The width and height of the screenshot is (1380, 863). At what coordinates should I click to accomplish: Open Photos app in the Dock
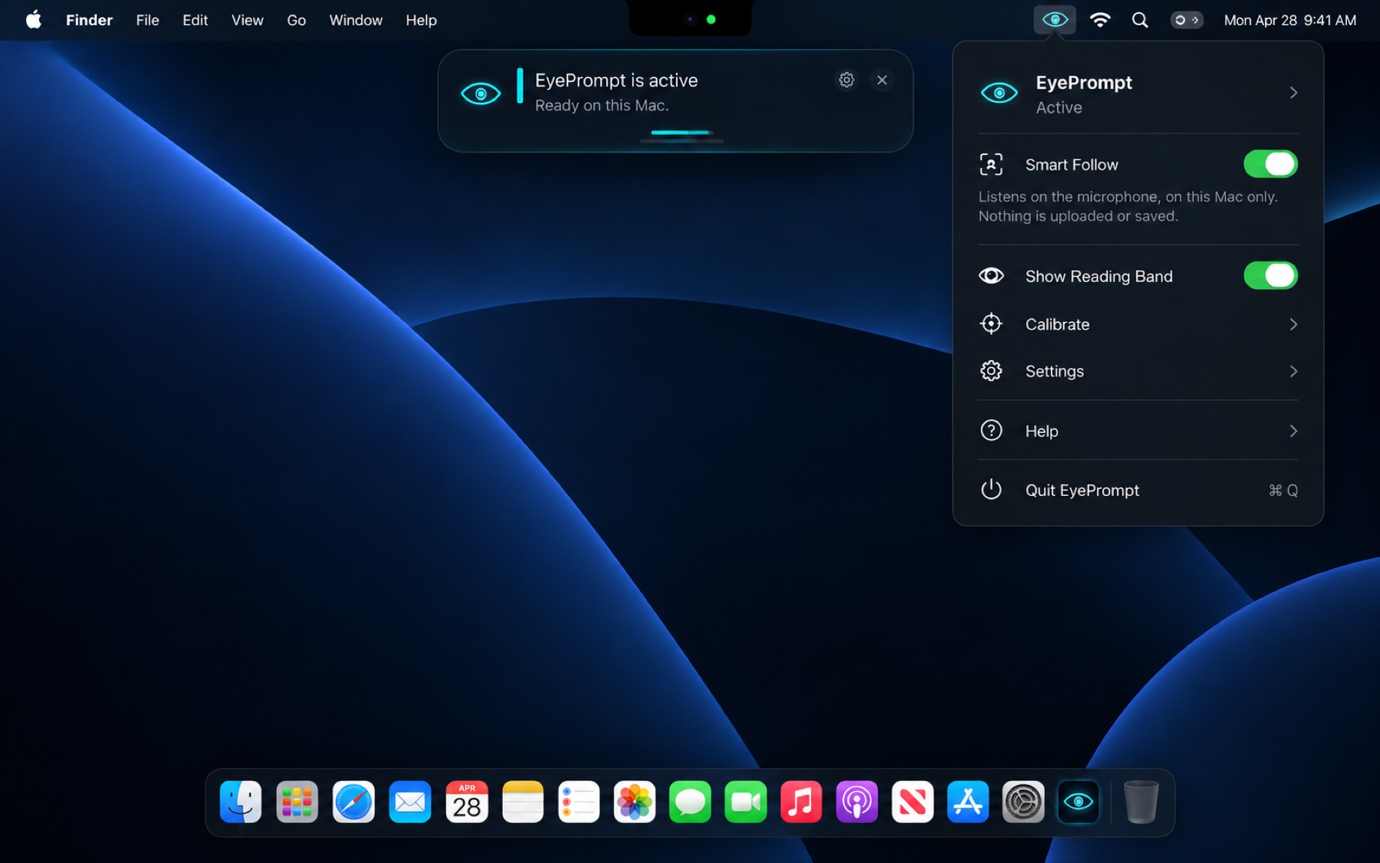click(x=634, y=802)
